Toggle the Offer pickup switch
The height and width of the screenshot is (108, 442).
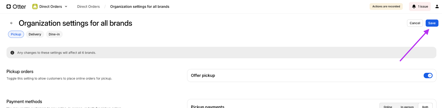[428, 75]
